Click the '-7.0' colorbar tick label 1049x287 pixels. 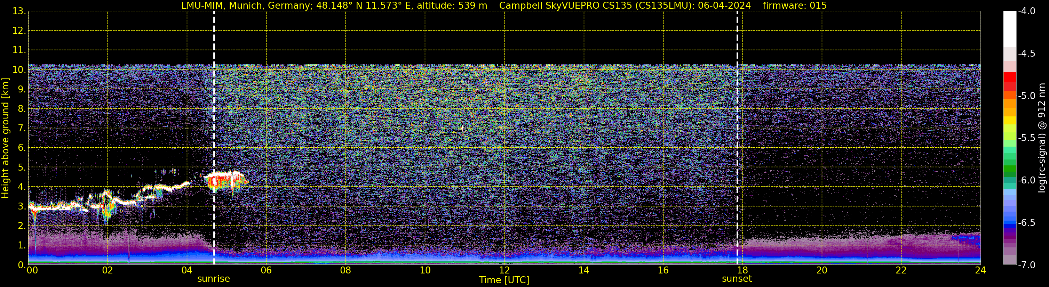(x=1027, y=265)
